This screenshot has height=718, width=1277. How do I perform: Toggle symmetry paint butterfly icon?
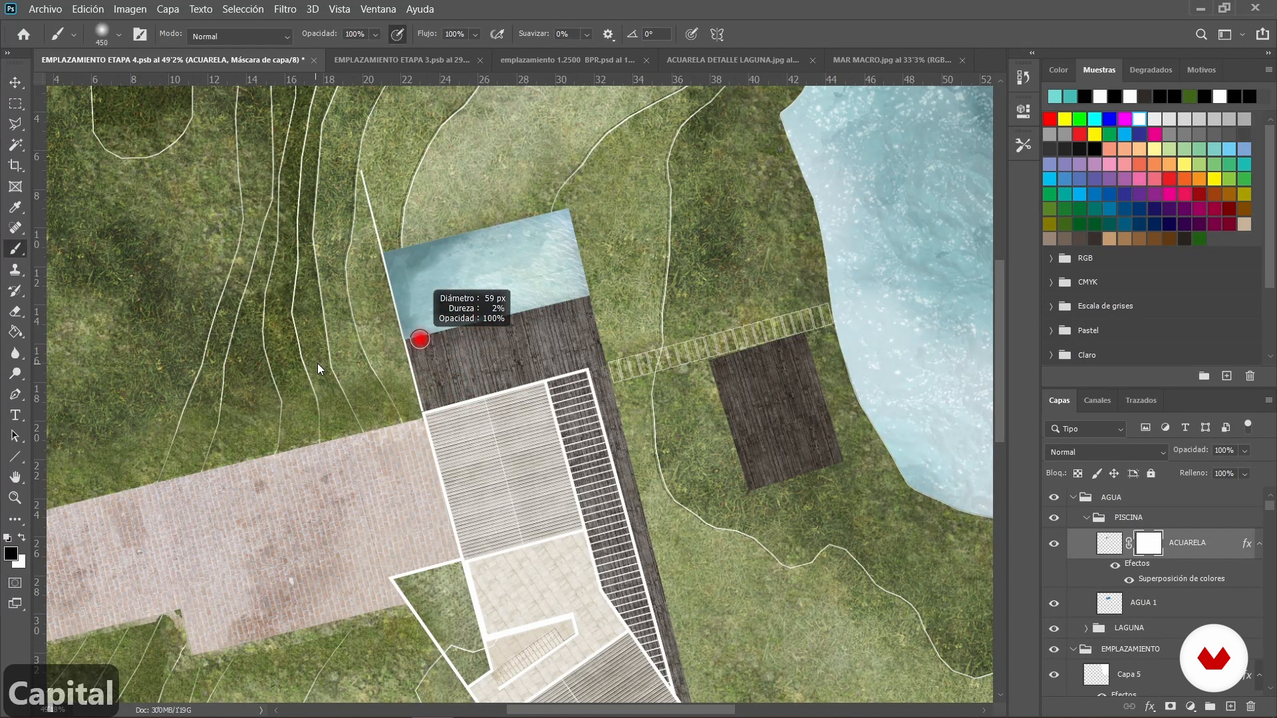[717, 35]
